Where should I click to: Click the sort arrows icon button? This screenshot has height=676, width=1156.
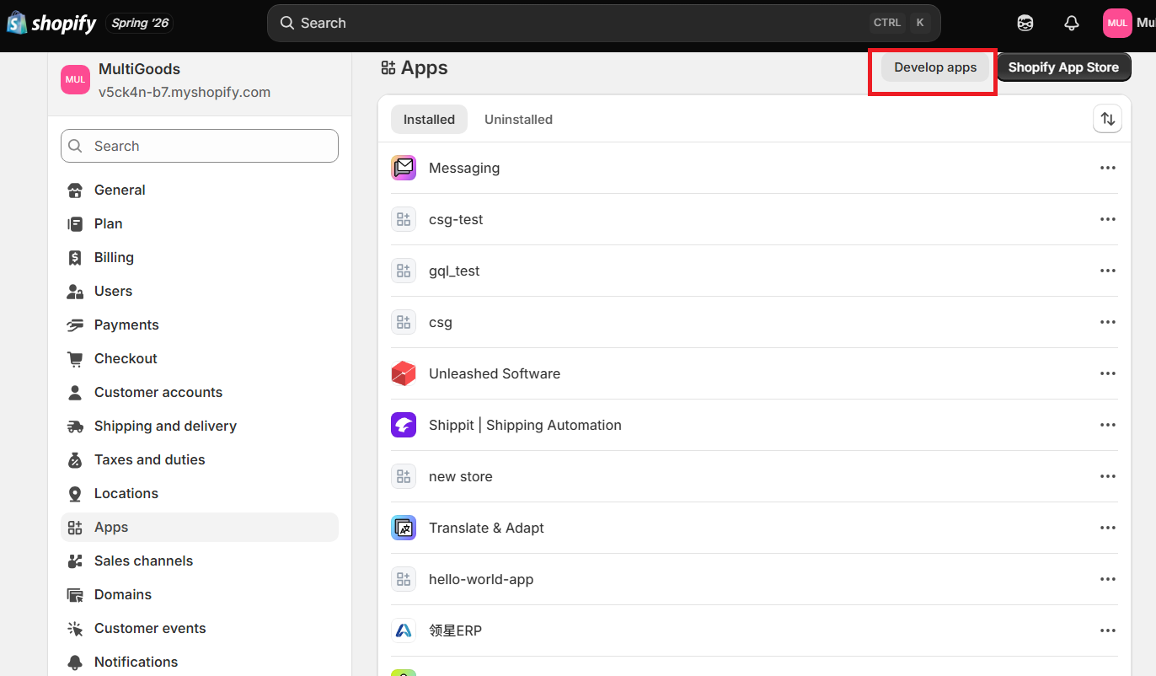(x=1107, y=119)
